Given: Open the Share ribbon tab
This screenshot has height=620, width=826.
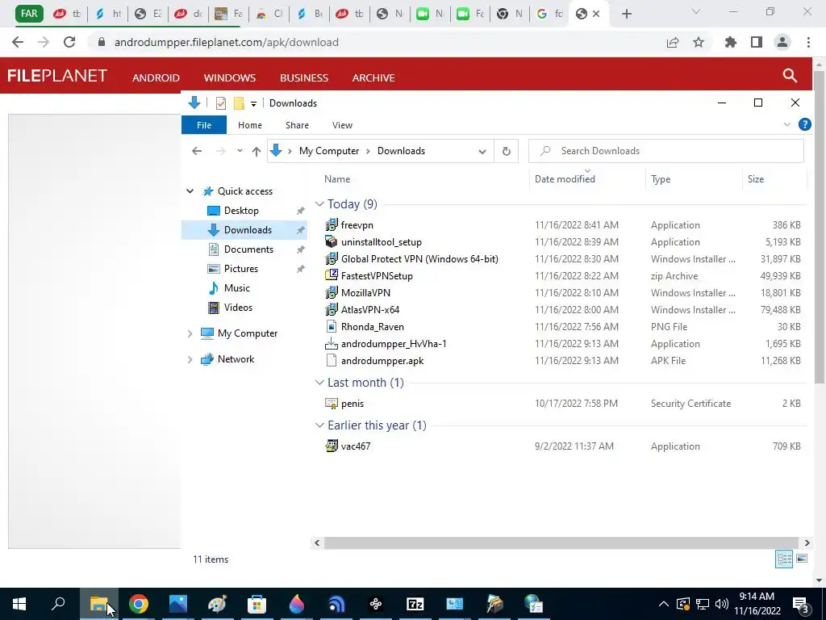Looking at the screenshot, I should pyautogui.click(x=297, y=125).
